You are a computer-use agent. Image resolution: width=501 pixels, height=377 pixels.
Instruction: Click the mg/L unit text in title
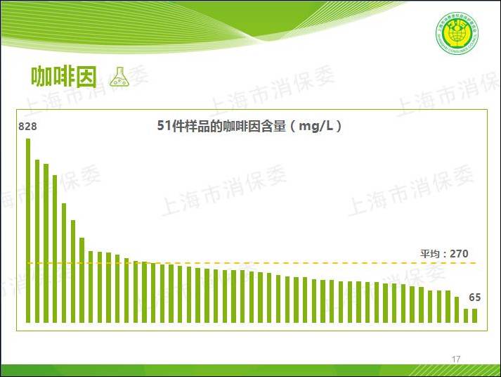tap(315, 126)
